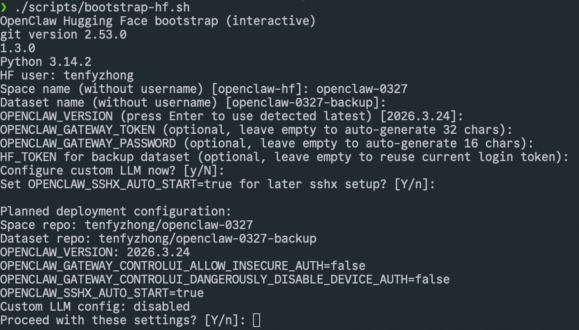This screenshot has height=330, width=579.
Task: Click the HF user name tenfyzhong
Action: 98,75
